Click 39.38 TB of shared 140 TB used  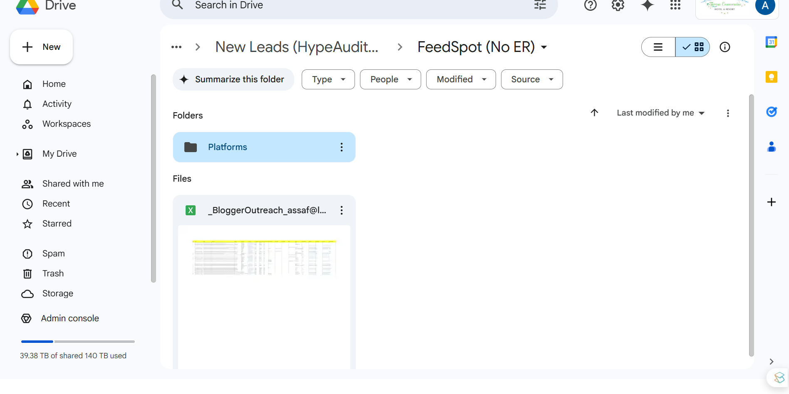[x=73, y=356]
